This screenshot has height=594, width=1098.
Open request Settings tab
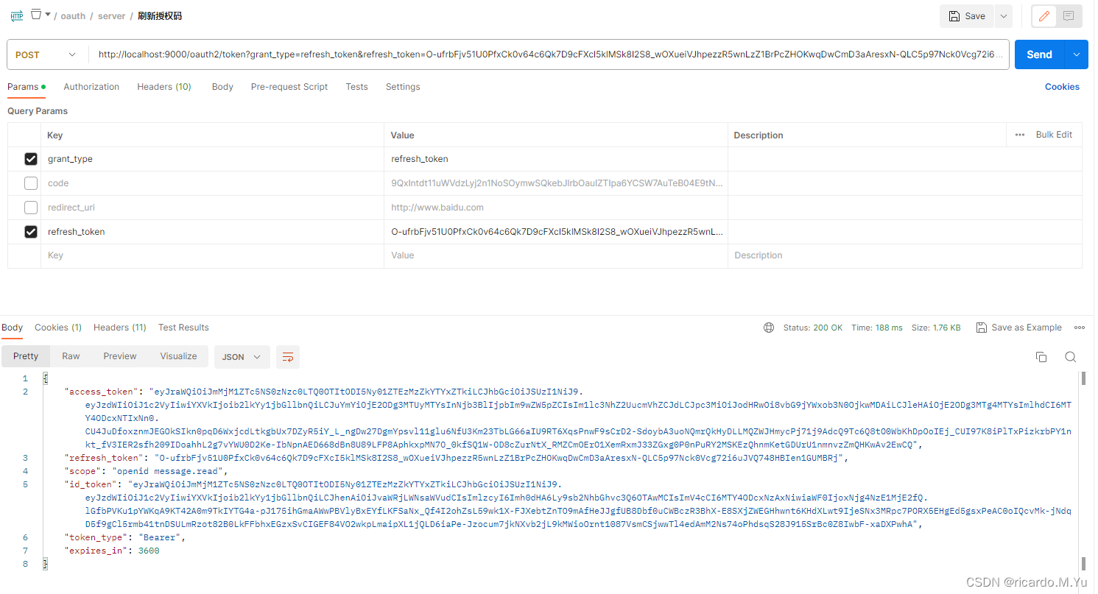coord(403,87)
